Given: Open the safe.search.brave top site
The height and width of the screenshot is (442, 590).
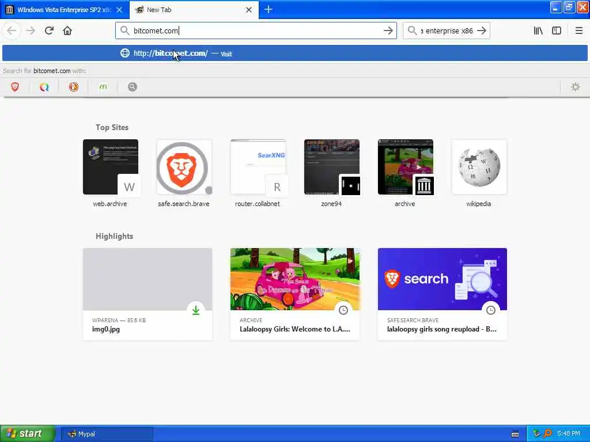Looking at the screenshot, I should [184, 173].
